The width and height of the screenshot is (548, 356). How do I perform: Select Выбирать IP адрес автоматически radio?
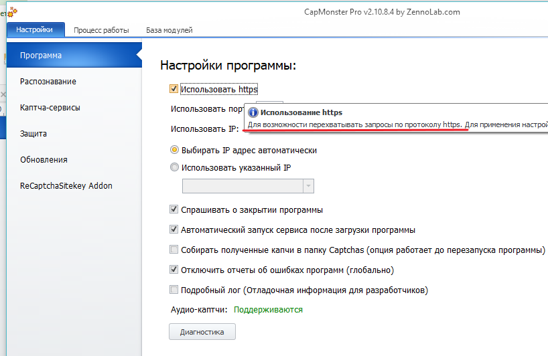click(x=174, y=150)
